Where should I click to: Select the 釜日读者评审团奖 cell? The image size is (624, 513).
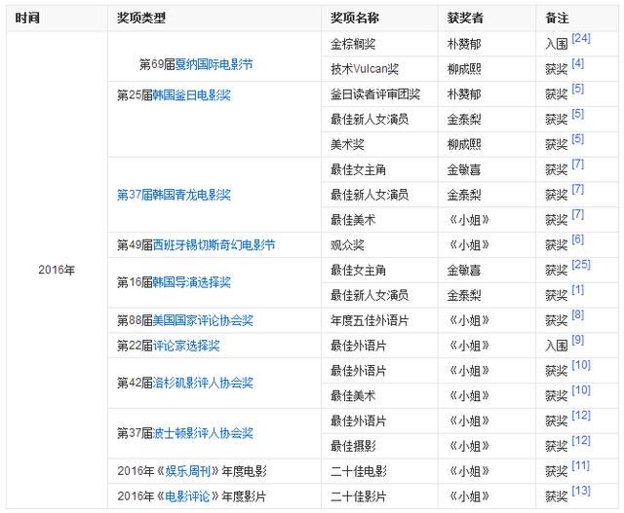(379, 94)
